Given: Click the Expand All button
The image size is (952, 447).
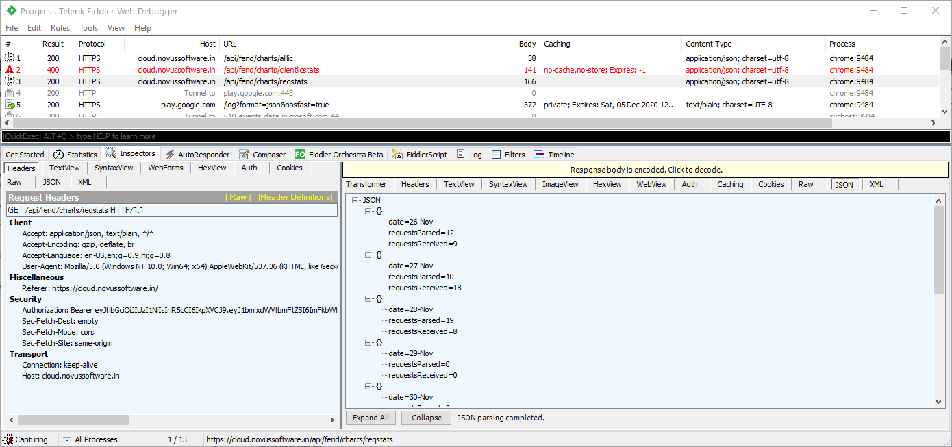Looking at the screenshot, I should pos(371,418).
